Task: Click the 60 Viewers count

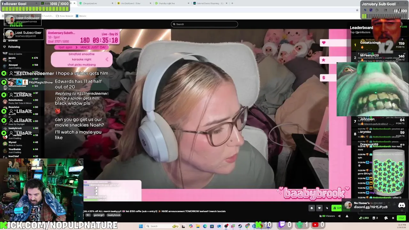Action: coord(327,216)
